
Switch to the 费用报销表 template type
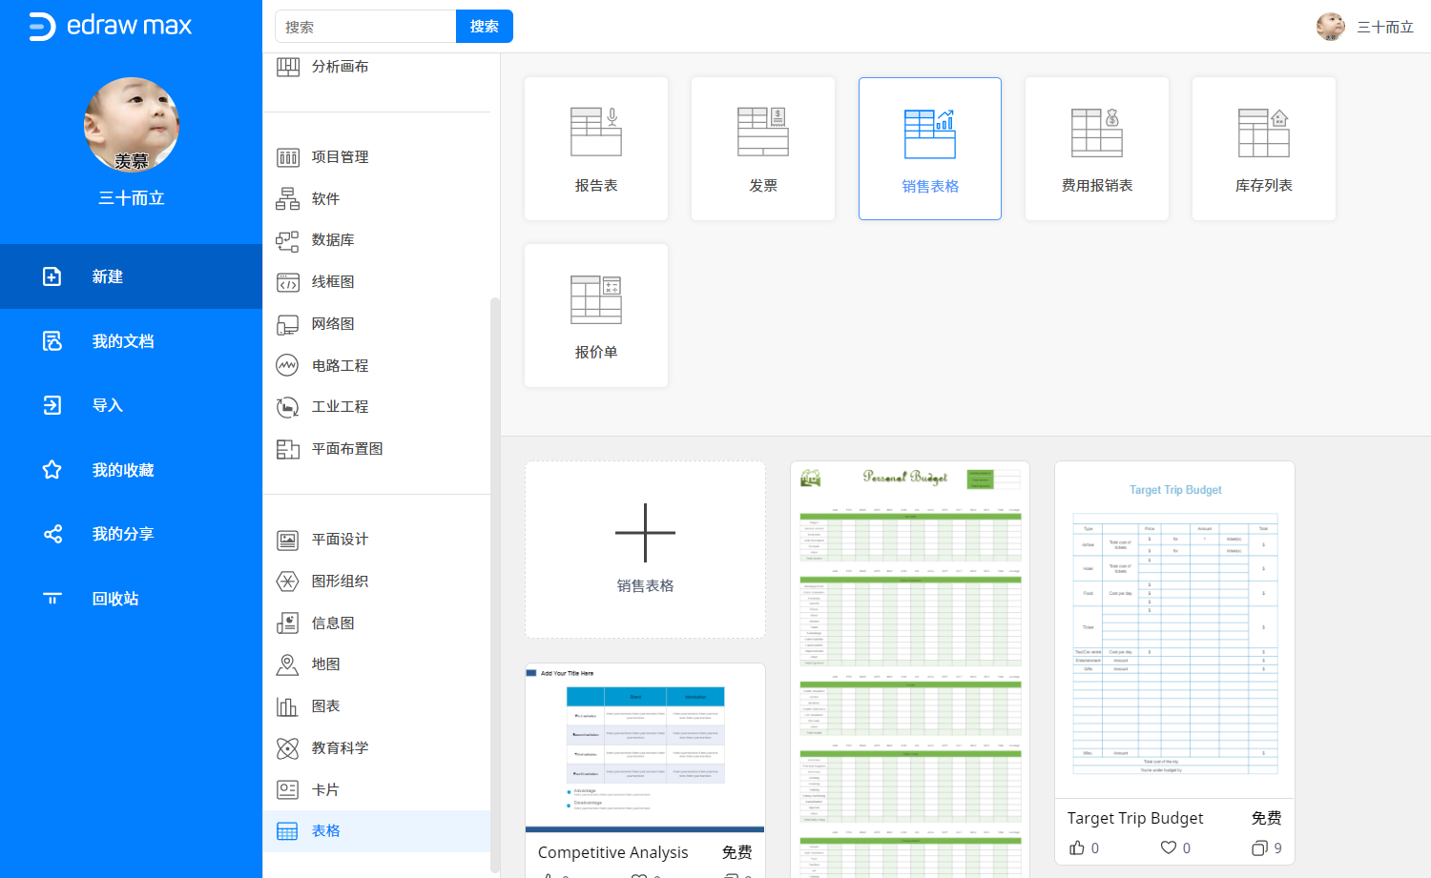(x=1096, y=149)
